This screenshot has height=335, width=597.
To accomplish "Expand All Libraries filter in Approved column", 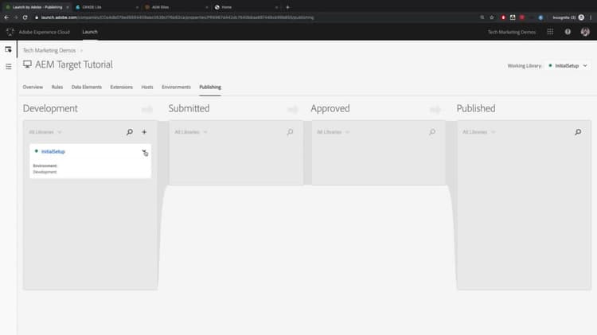I will (333, 132).
